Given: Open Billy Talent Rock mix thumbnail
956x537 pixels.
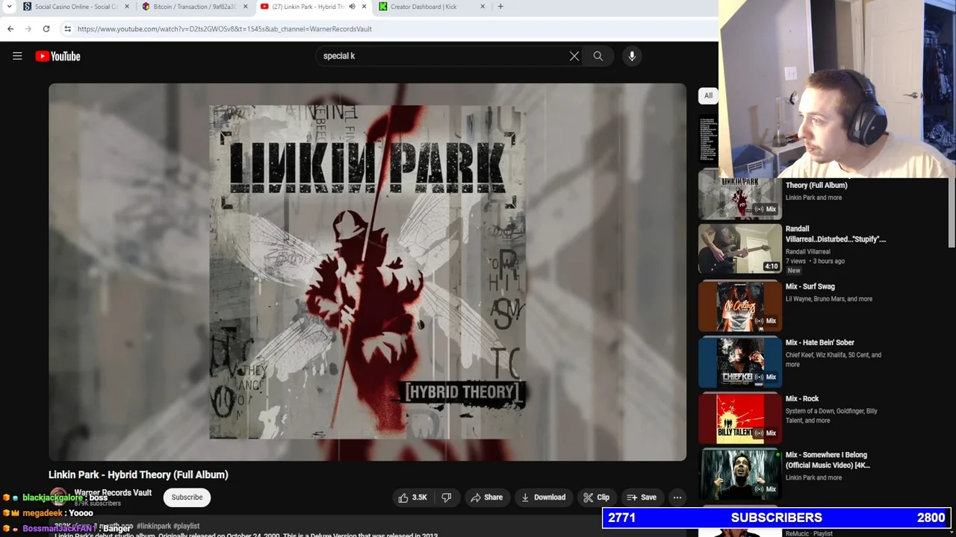Looking at the screenshot, I should pos(739,418).
